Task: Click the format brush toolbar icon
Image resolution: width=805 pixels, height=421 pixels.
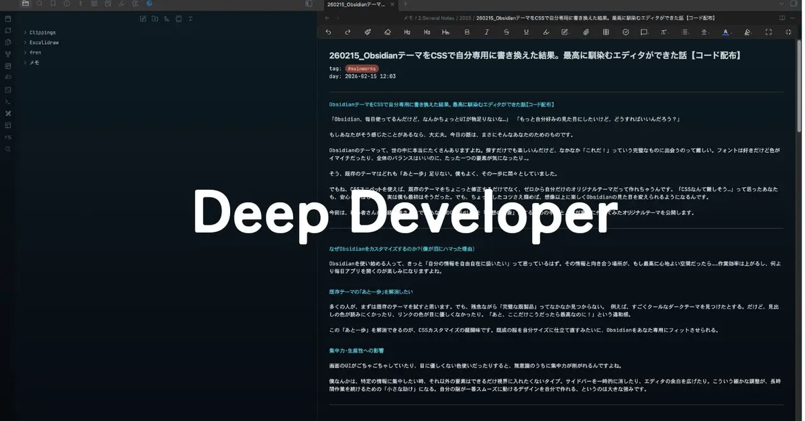Action: point(368,32)
